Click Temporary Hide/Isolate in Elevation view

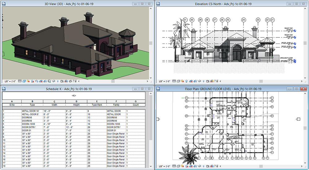(x=199, y=81)
